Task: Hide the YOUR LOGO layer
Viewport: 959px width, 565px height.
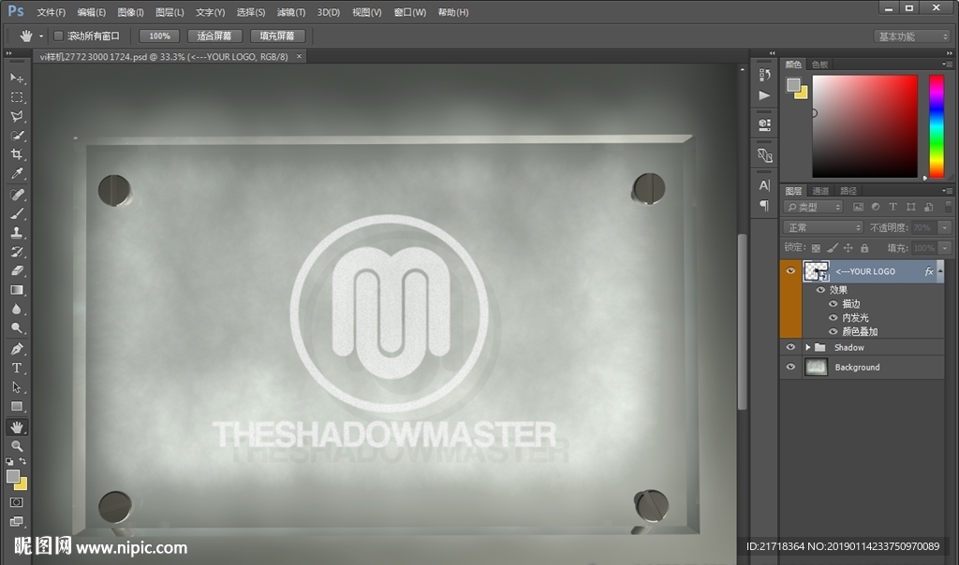Action: click(x=790, y=270)
